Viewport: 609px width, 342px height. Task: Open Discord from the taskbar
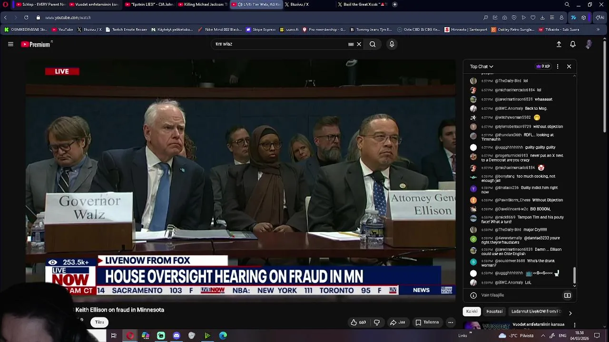coord(177,336)
